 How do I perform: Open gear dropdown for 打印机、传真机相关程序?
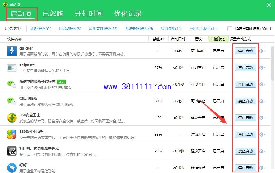pyautogui.click(x=262, y=151)
